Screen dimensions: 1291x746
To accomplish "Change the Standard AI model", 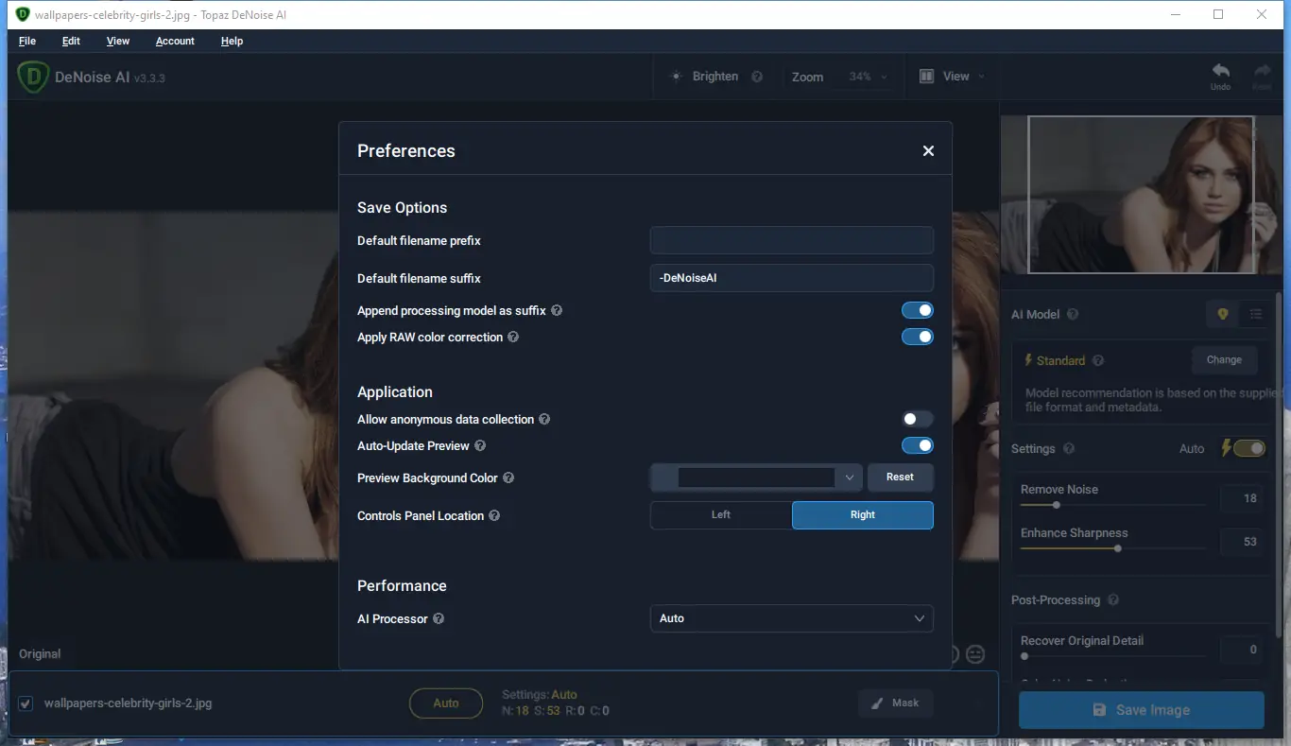I will [x=1224, y=359].
